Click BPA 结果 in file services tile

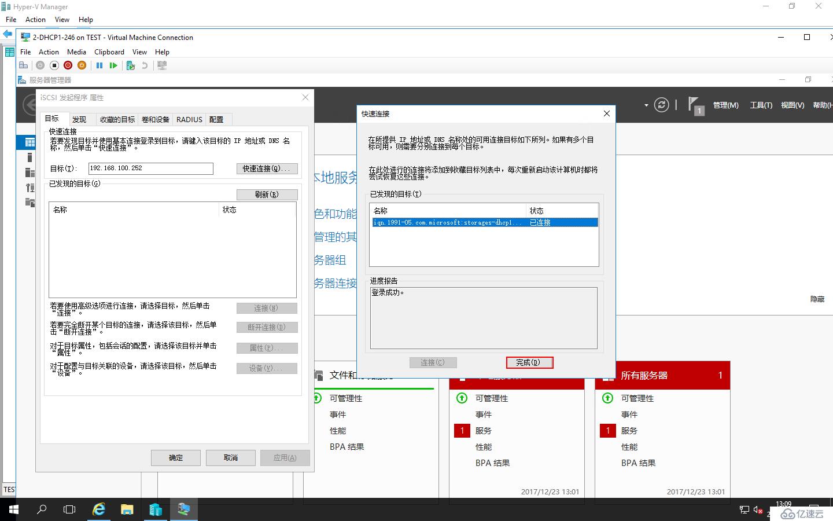(x=347, y=447)
